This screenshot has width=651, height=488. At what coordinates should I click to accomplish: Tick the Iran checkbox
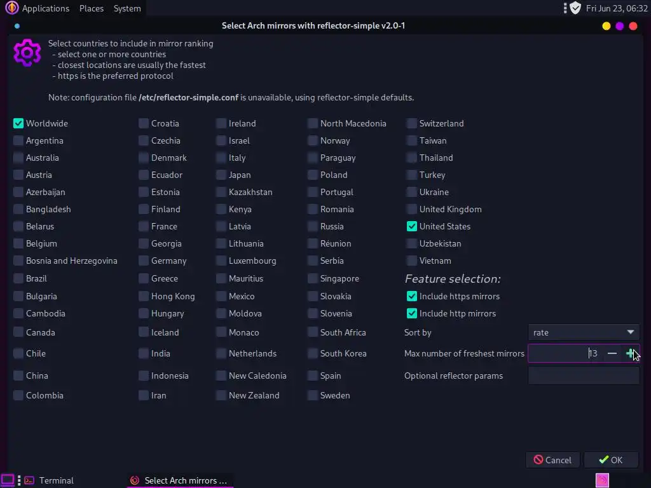pyautogui.click(x=144, y=395)
